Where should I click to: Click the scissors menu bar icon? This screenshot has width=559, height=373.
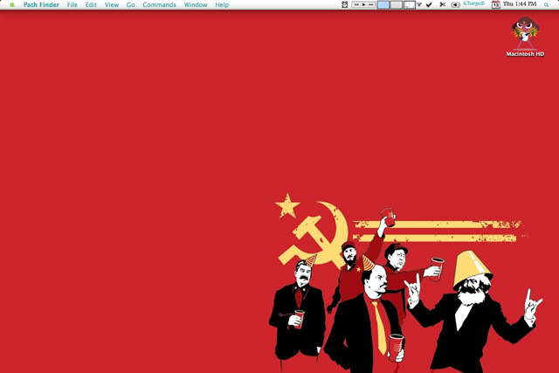click(443, 4)
